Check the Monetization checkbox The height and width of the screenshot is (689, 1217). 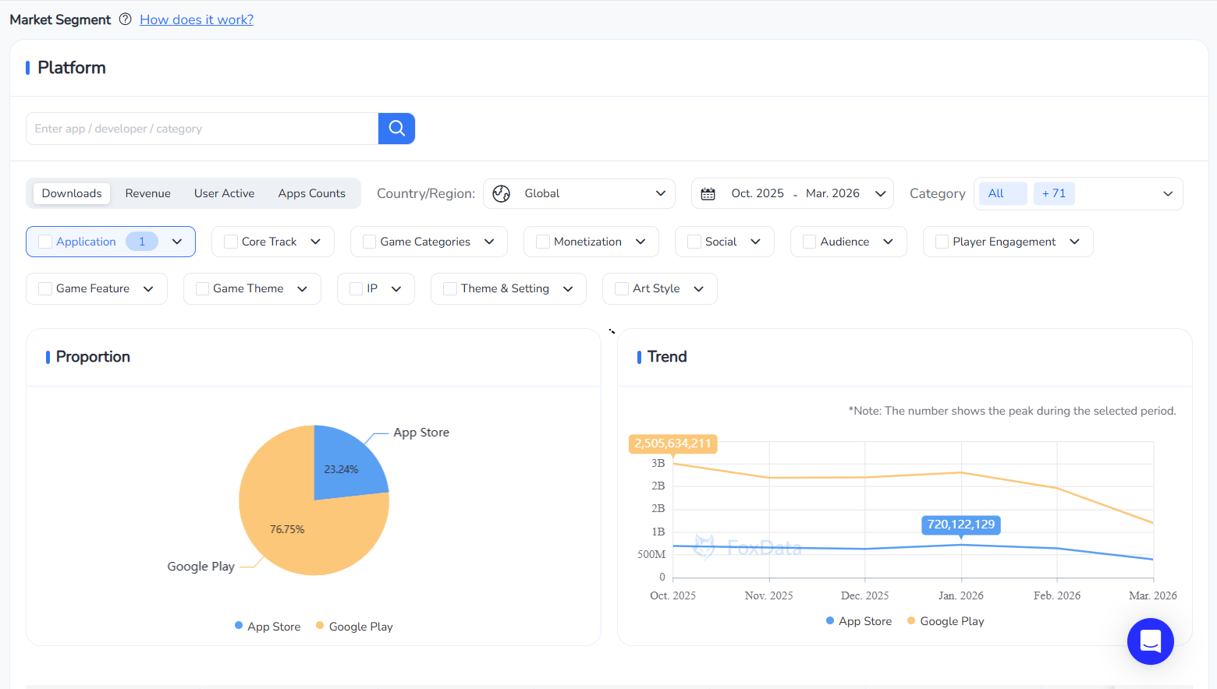point(541,242)
